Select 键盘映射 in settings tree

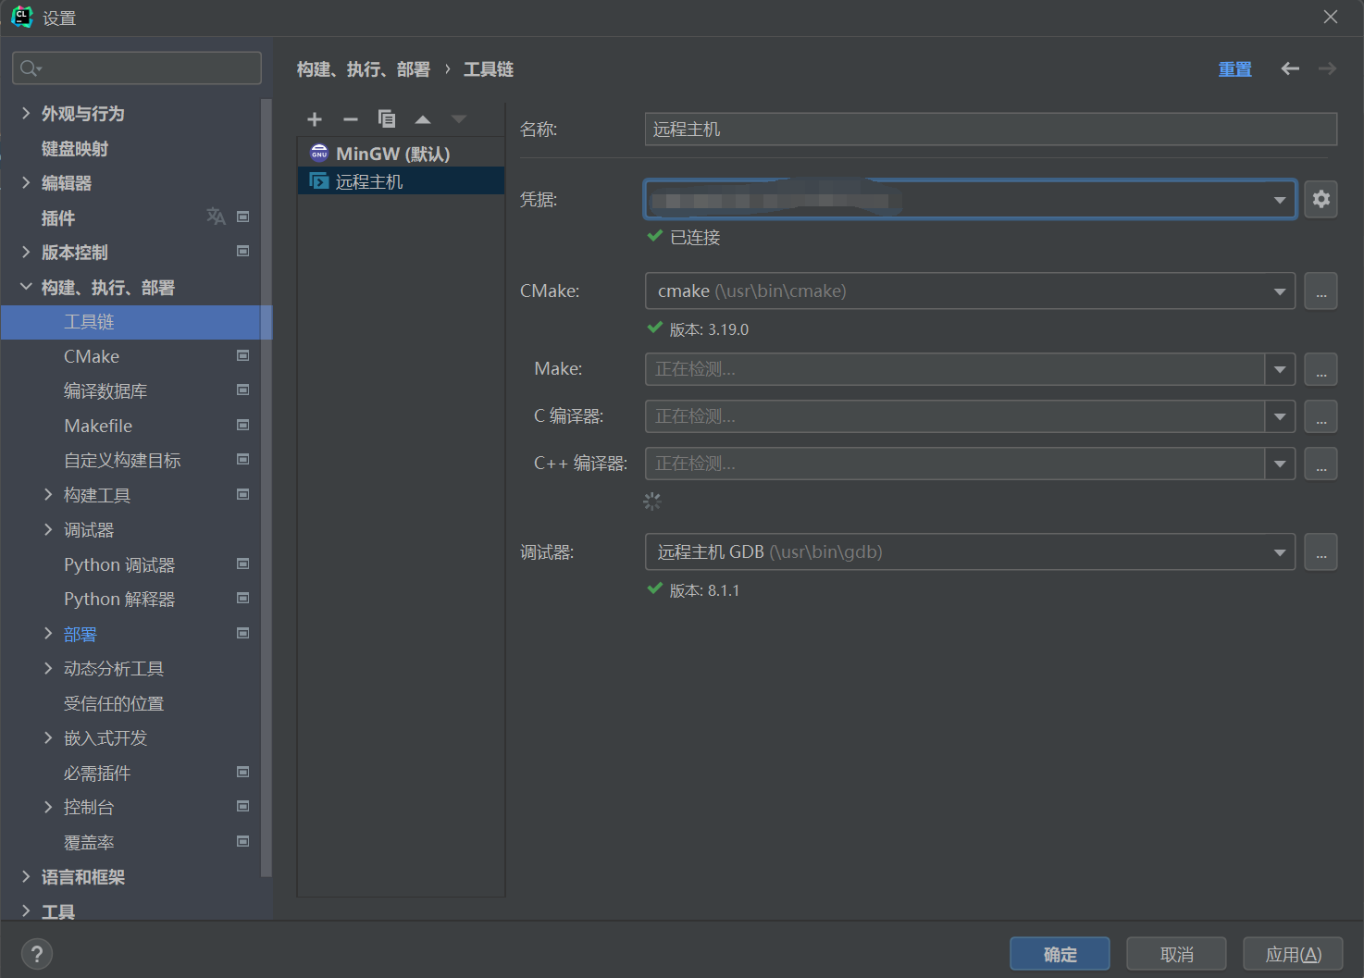(x=75, y=149)
